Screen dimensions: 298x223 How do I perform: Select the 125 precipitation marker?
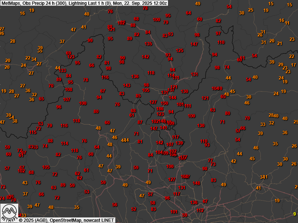coord(180,51)
